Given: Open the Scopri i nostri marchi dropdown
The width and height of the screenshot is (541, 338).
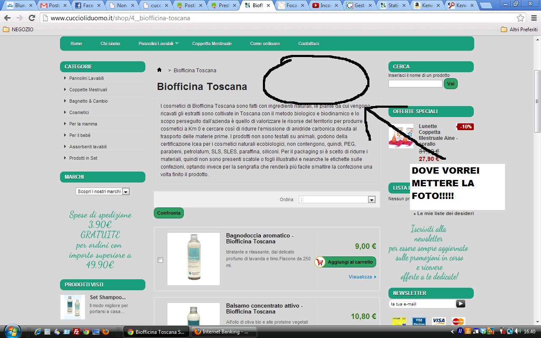Looking at the screenshot, I should (x=103, y=191).
